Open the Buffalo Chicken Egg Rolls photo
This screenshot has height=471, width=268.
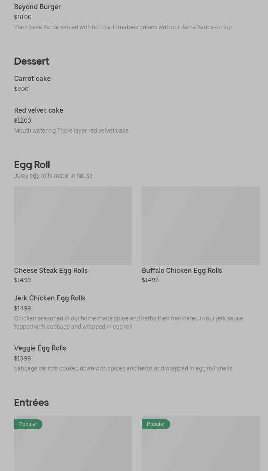[x=201, y=226]
